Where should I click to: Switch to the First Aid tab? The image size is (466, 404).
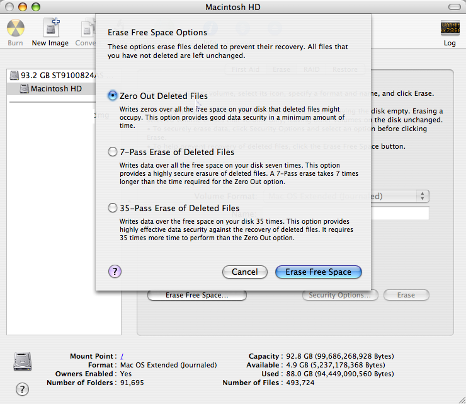point(246,69)
